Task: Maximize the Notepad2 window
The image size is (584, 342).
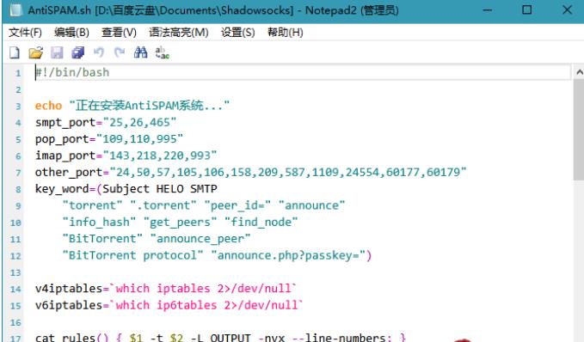Action: (x=527, y=10)
